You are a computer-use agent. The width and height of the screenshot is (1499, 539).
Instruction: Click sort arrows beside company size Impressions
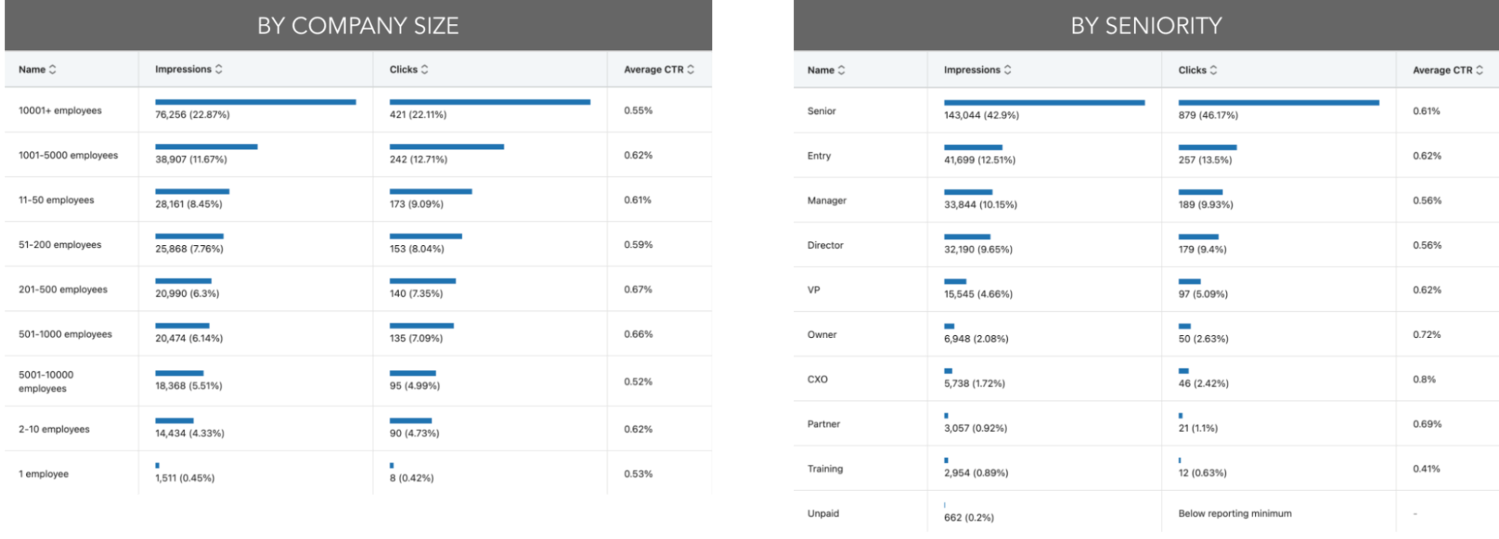pyautogui.click(x=219, y=69)
